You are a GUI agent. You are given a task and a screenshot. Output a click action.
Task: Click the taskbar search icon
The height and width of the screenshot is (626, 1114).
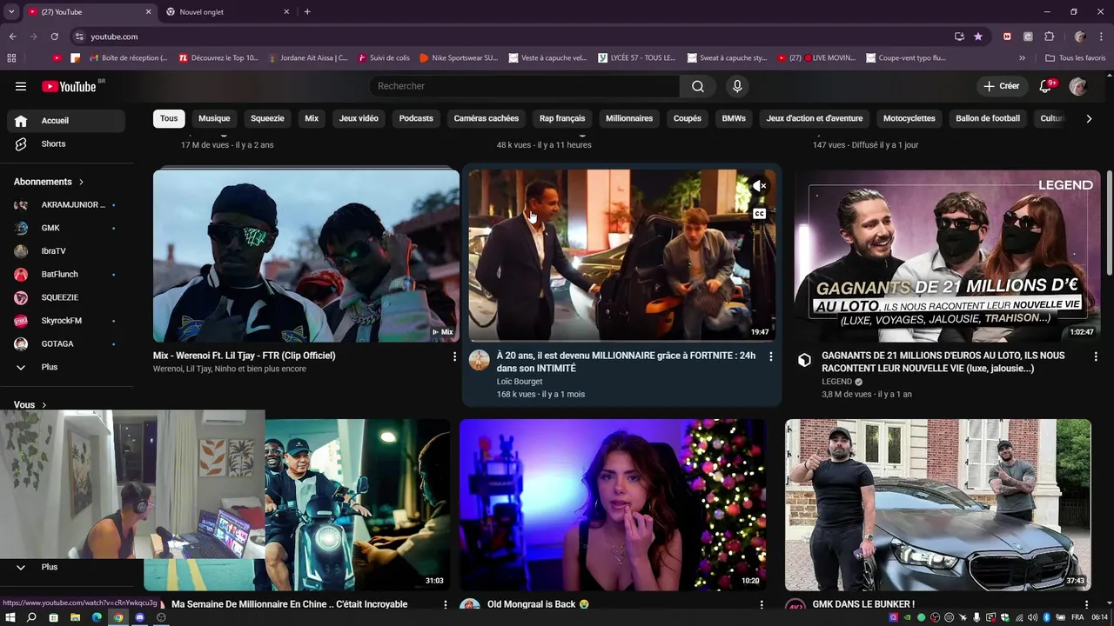tap(31, 617)
